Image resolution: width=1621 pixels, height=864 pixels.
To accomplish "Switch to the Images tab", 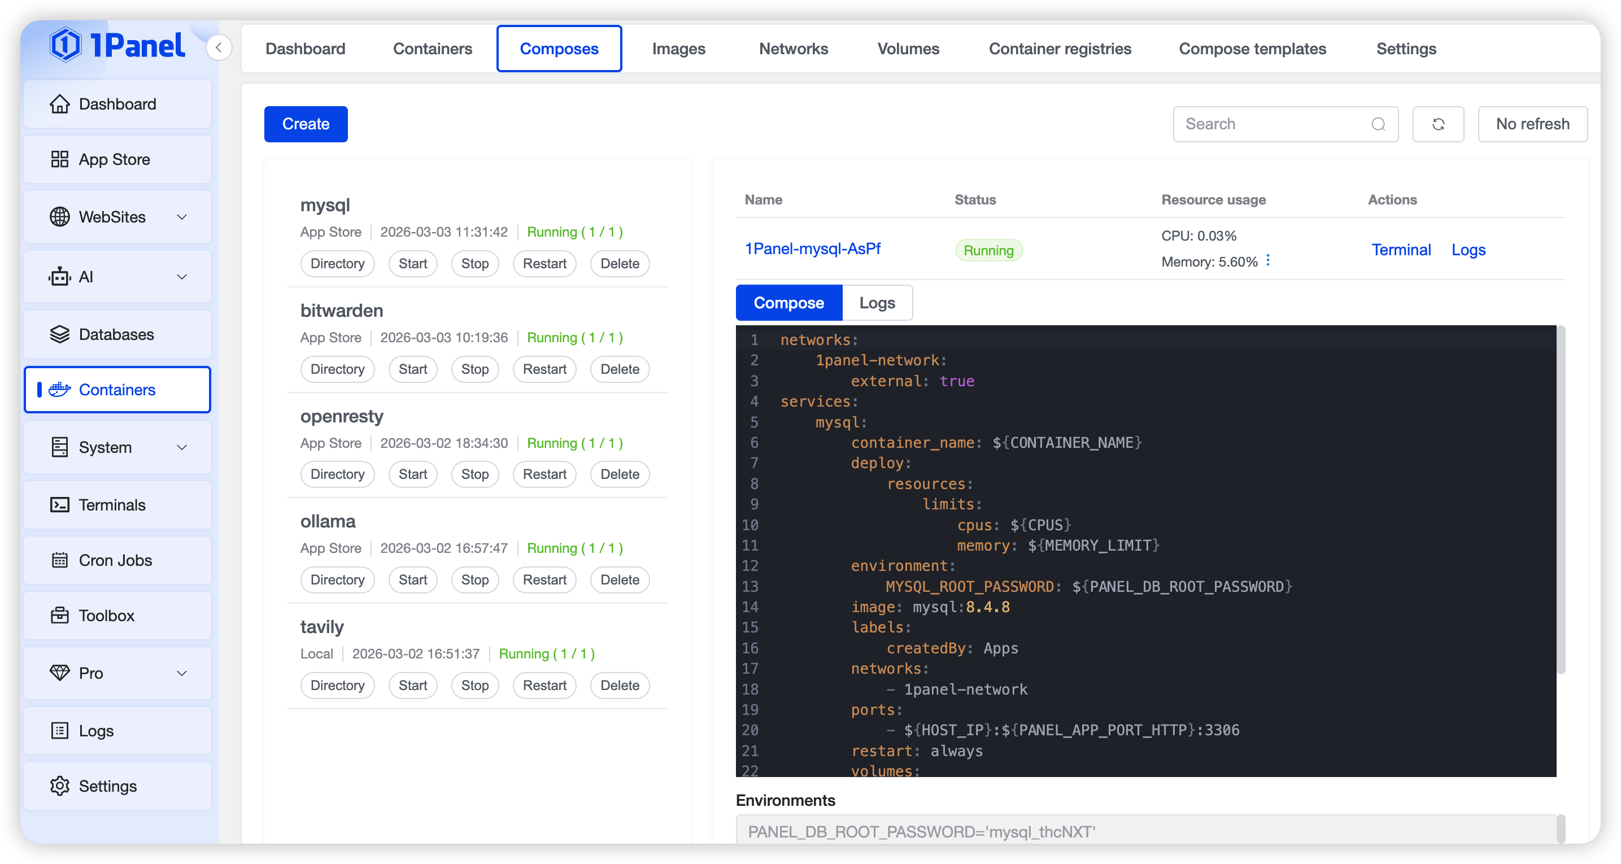I will pyautogui.click(x=678, y=49).
